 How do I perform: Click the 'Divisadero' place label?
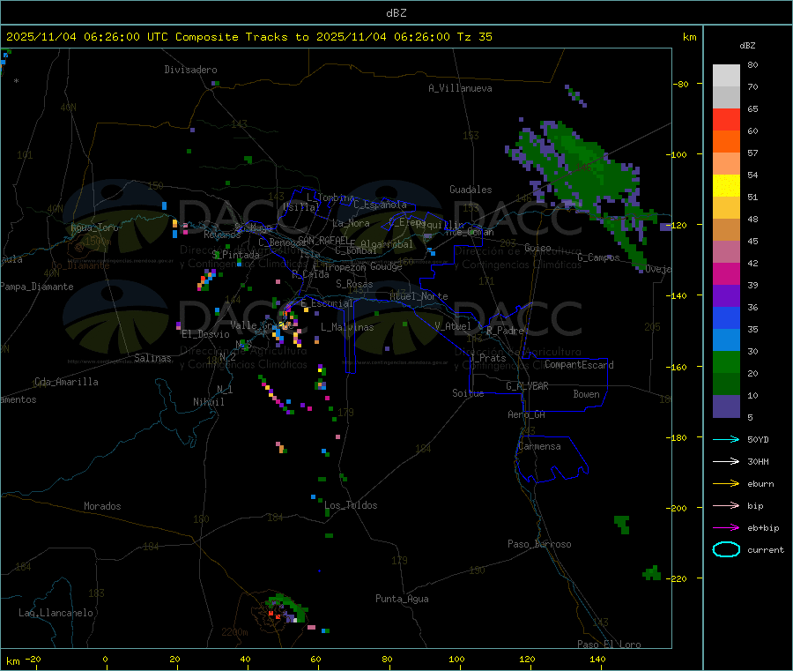click(x=190, y=70)
